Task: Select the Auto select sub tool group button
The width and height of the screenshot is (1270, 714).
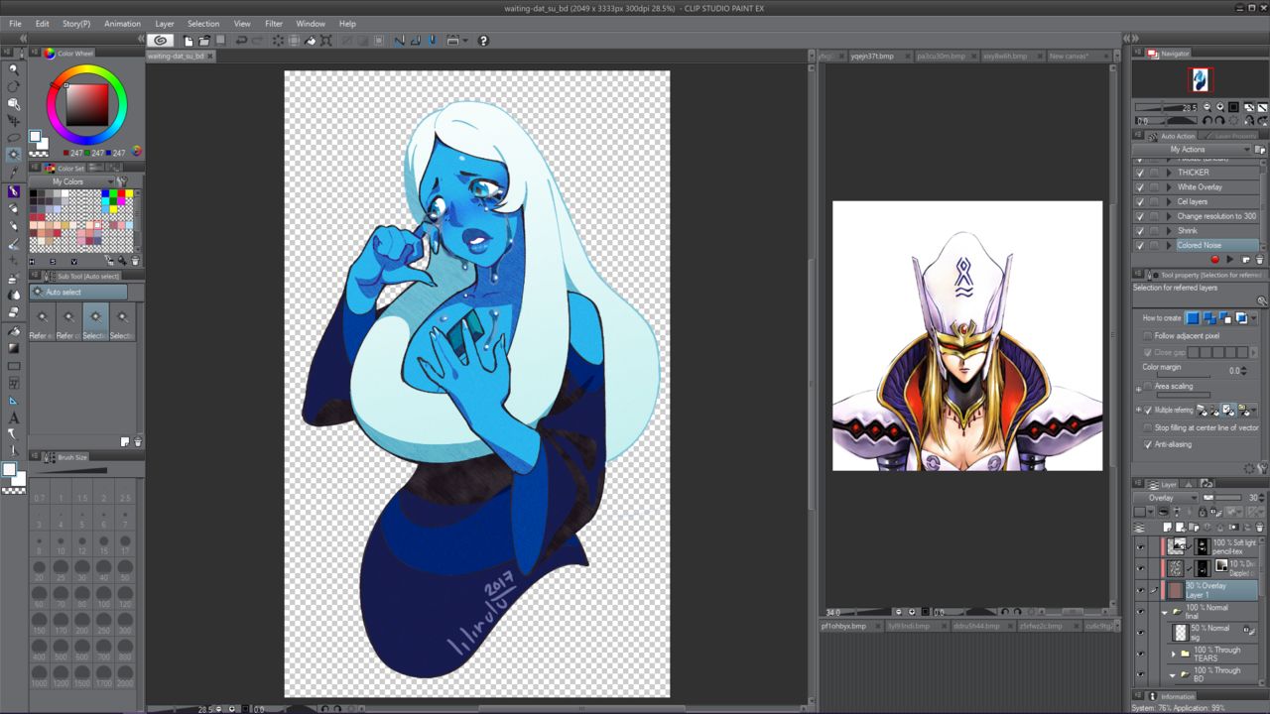Action: tap(78, 293)
